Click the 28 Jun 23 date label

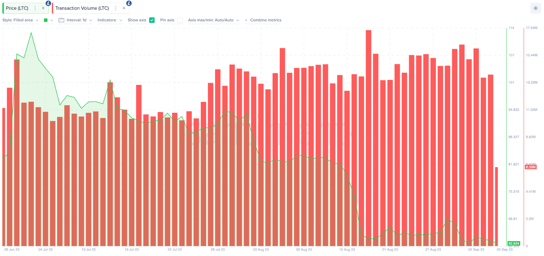12,250
